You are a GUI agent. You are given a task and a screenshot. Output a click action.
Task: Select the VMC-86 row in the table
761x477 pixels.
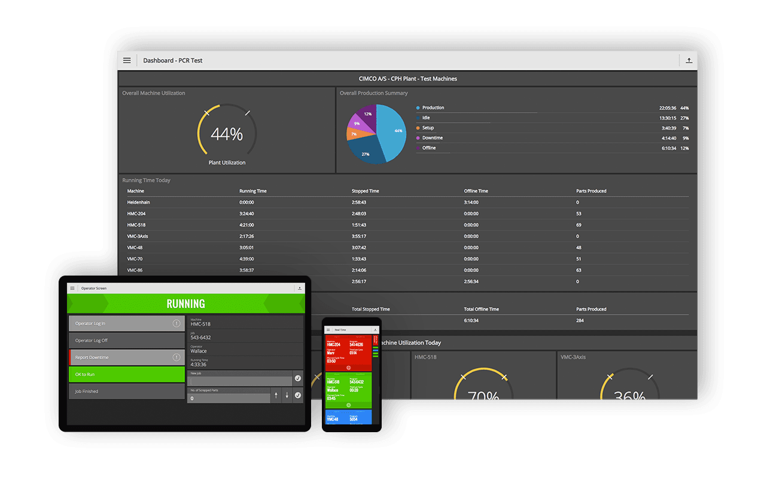(407, 270)
